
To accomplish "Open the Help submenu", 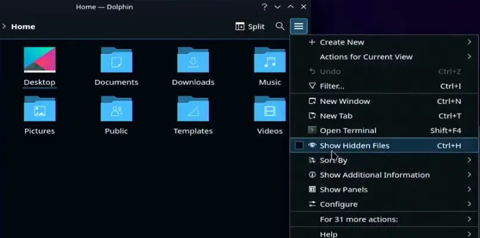I will [x=384, y=233].
